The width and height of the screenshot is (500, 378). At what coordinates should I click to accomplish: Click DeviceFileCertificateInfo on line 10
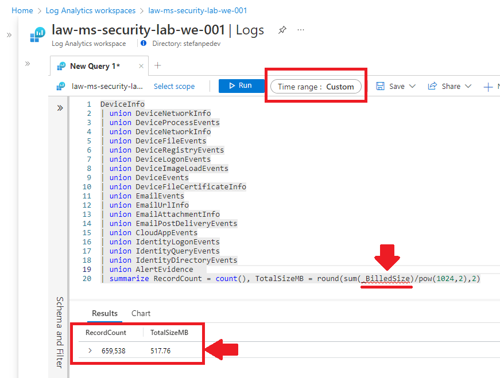[x=191, y=187]
